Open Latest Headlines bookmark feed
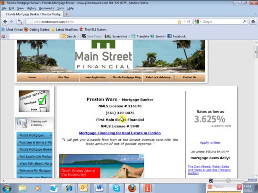The height and width of the screenshot is (193, 258). point(64,29)
